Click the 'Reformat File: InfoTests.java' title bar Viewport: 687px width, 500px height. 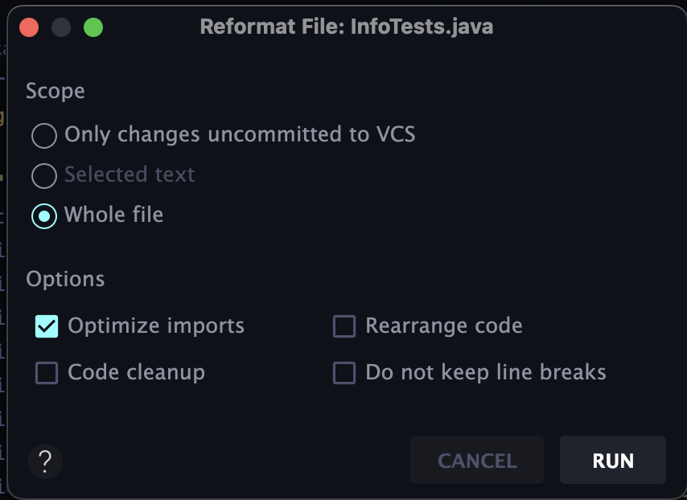click(x=346, y=27)
